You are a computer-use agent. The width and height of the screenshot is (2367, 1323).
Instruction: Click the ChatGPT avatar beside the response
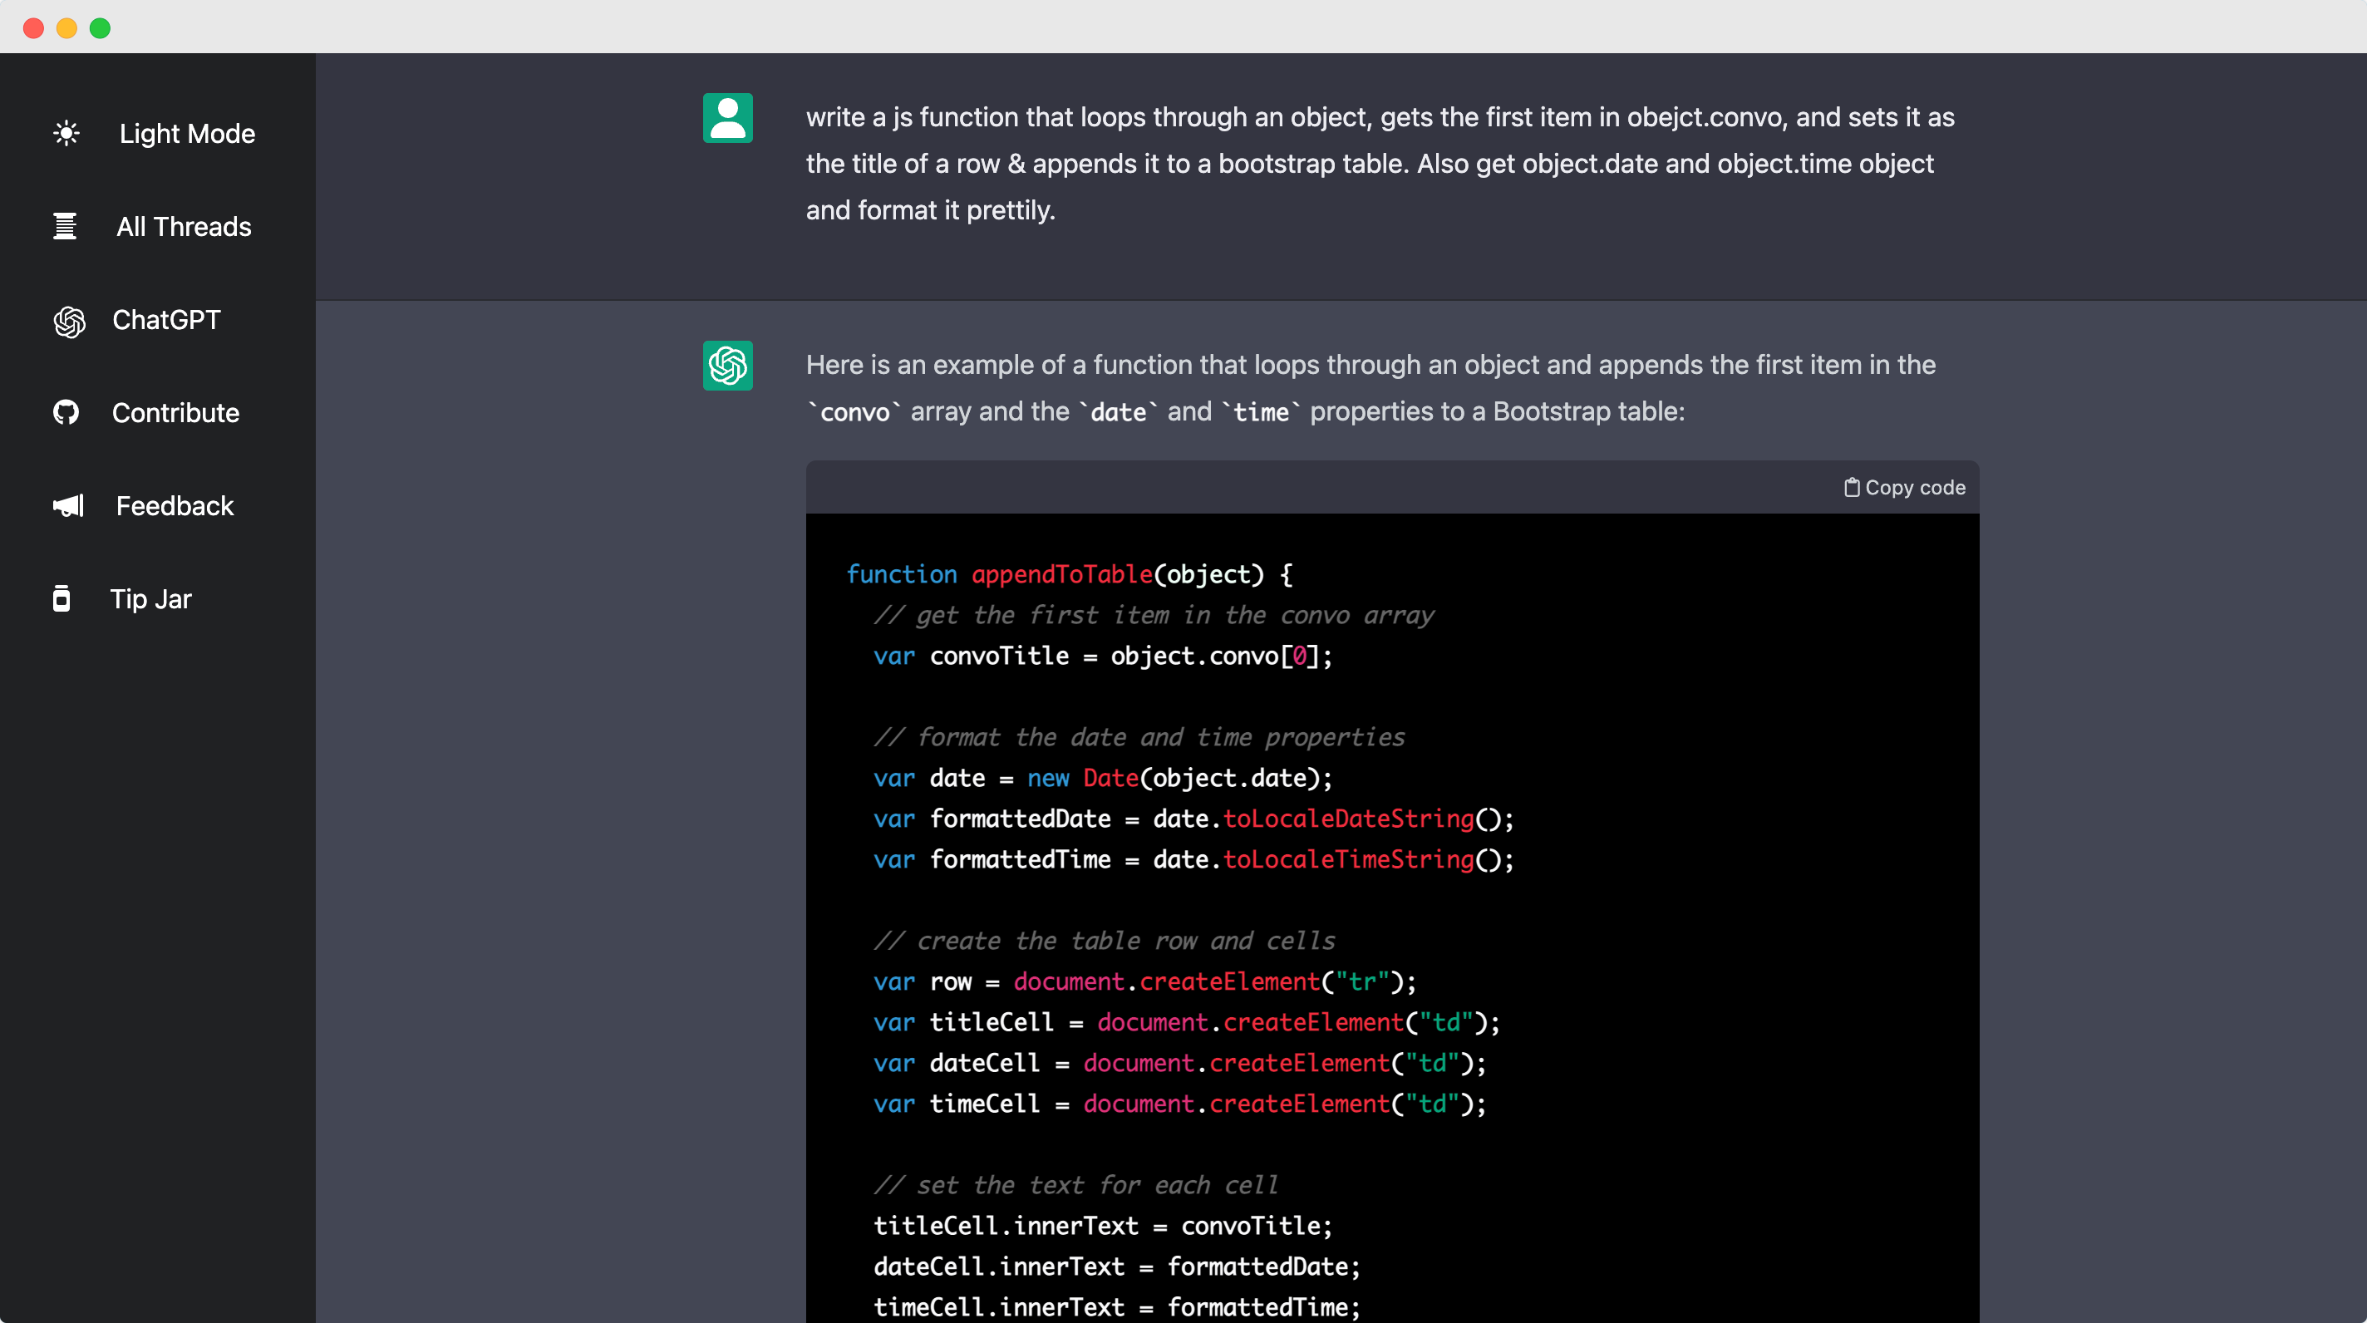[728, 366]
